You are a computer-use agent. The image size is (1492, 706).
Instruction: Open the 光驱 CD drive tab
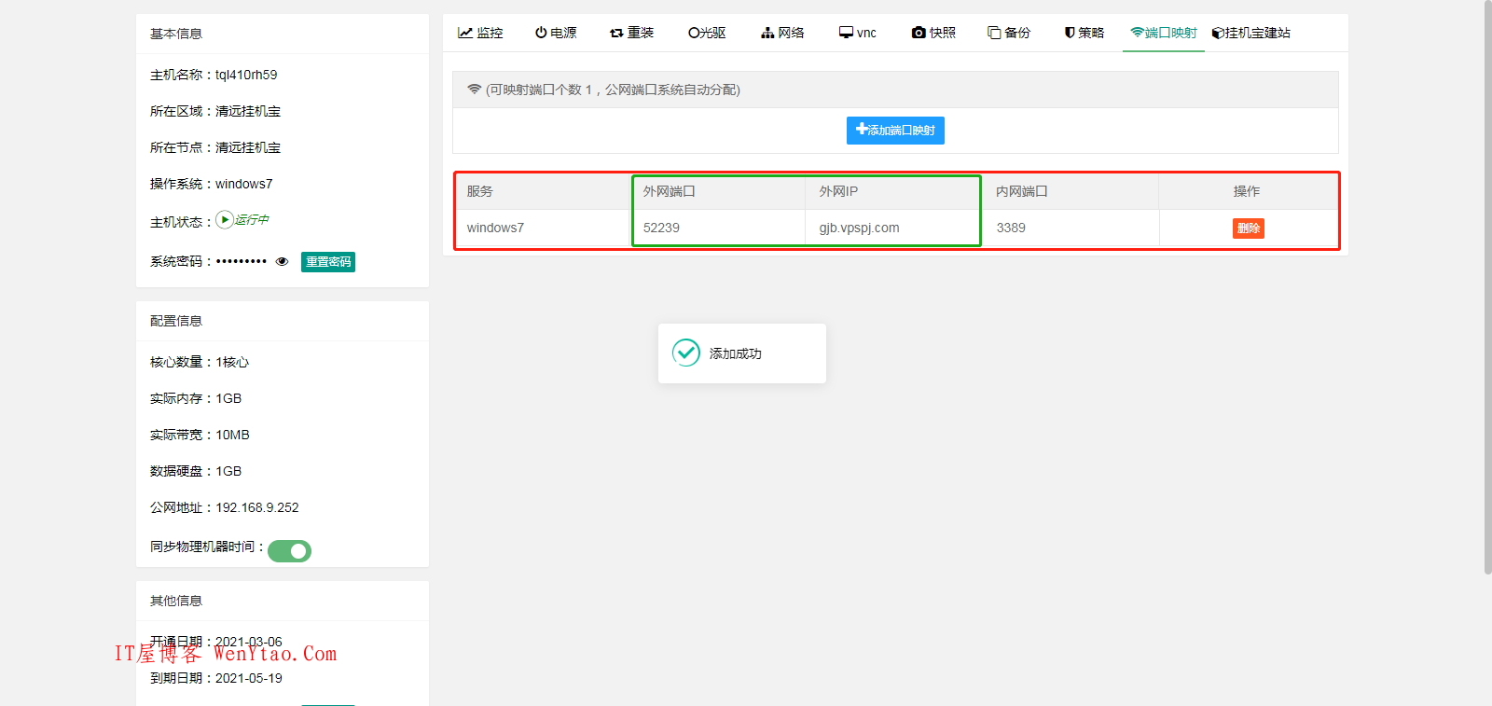pos(707,33)
